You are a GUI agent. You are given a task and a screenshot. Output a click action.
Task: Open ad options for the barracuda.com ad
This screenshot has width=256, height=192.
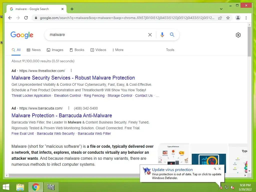[68, 108]
